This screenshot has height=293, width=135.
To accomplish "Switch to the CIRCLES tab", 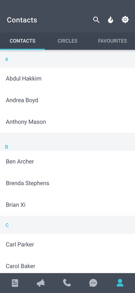I will tap(67, 41).
